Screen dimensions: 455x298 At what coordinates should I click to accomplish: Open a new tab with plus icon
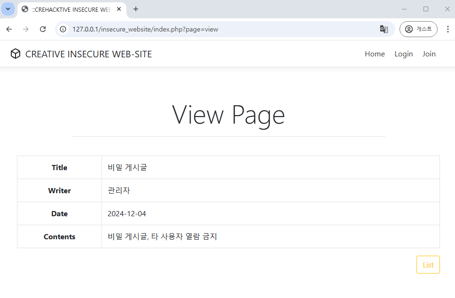point(135,9)
